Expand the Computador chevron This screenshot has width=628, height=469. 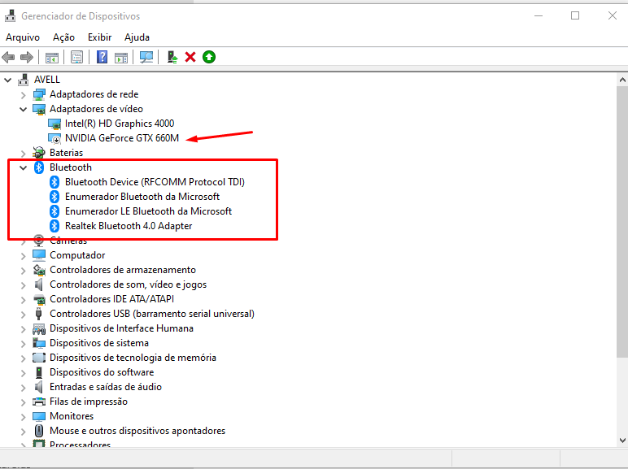click(24, 256)
